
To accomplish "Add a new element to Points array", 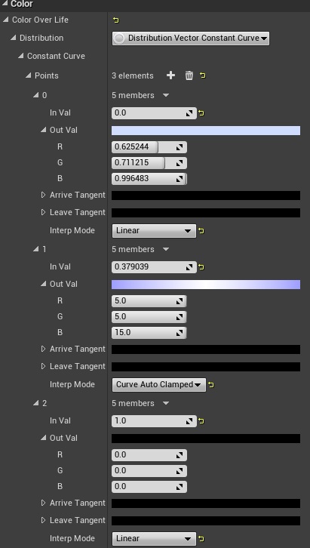I will coord(170,75).
